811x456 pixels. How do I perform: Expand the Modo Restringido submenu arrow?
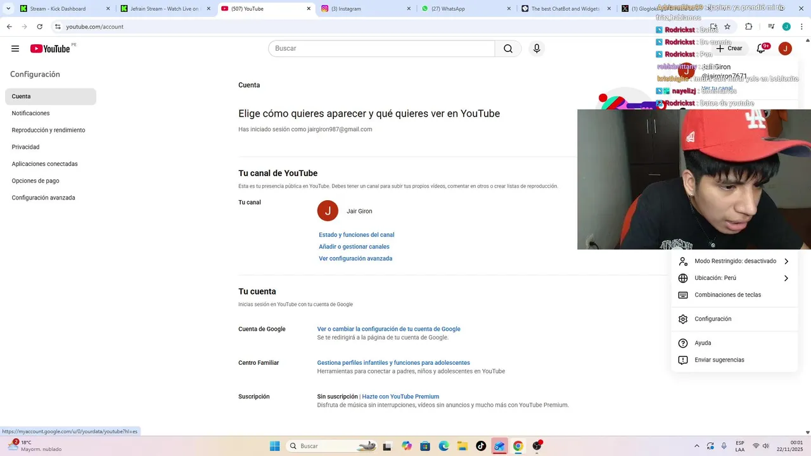[x=786, y=262]
